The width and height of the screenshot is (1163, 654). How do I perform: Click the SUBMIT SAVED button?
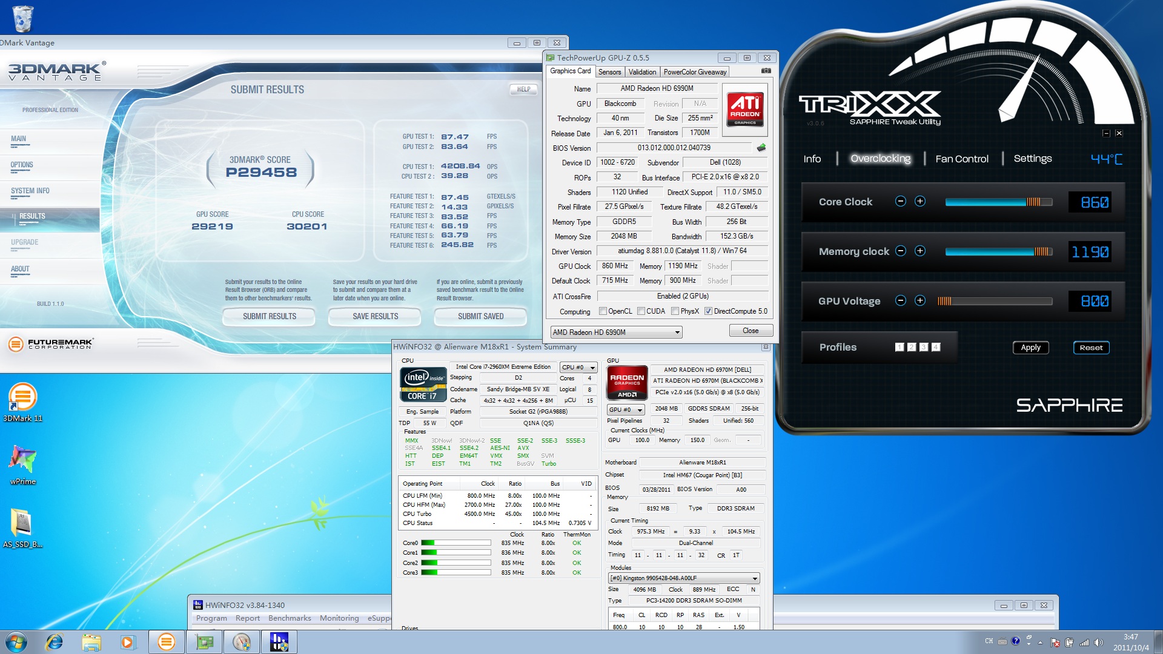[481, 316]
